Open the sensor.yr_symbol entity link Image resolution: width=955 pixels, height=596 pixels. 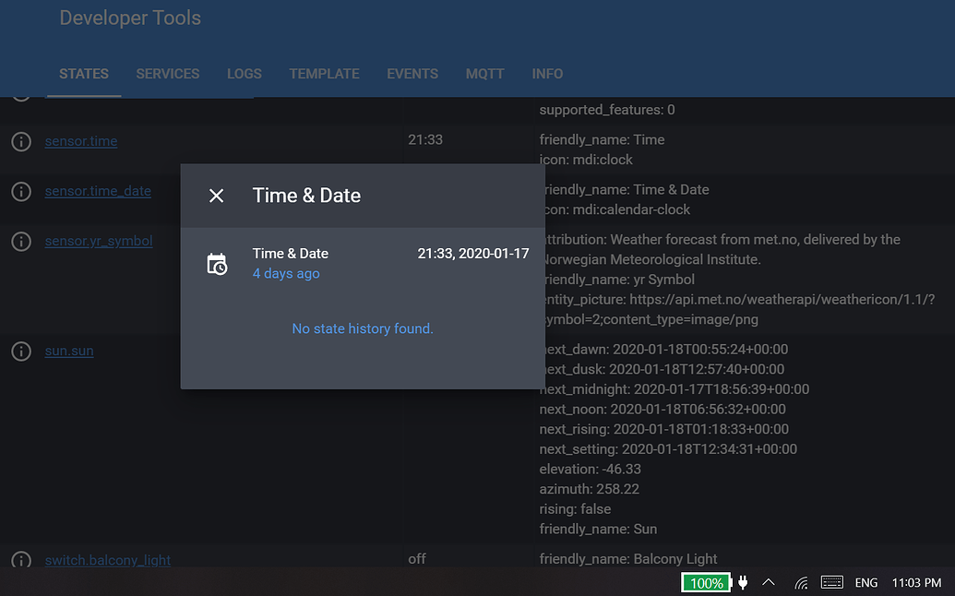click(x=98, y=241)
